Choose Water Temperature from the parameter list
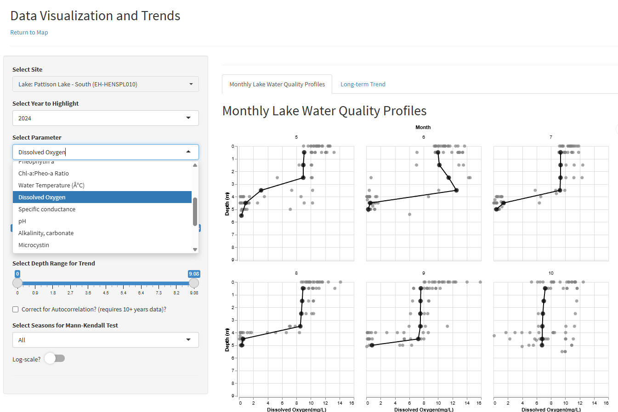The height and width of the screenshot is (412, 618). pyautogui.click(x=51, y=185)
